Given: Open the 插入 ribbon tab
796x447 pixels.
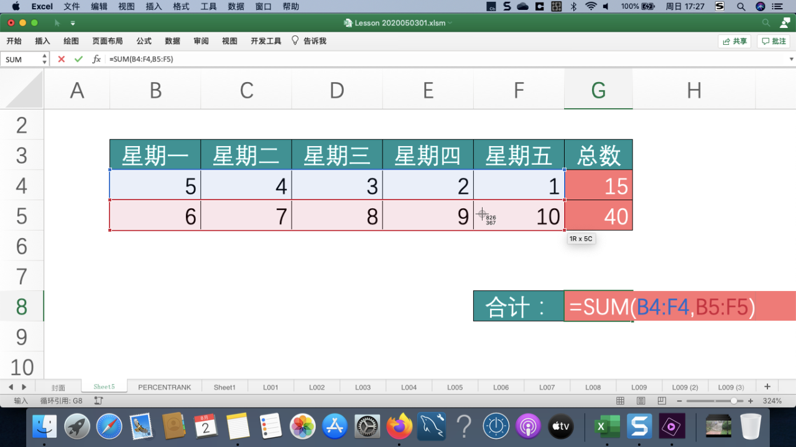Looking at the screenshot, I should (x=42, y=41).
